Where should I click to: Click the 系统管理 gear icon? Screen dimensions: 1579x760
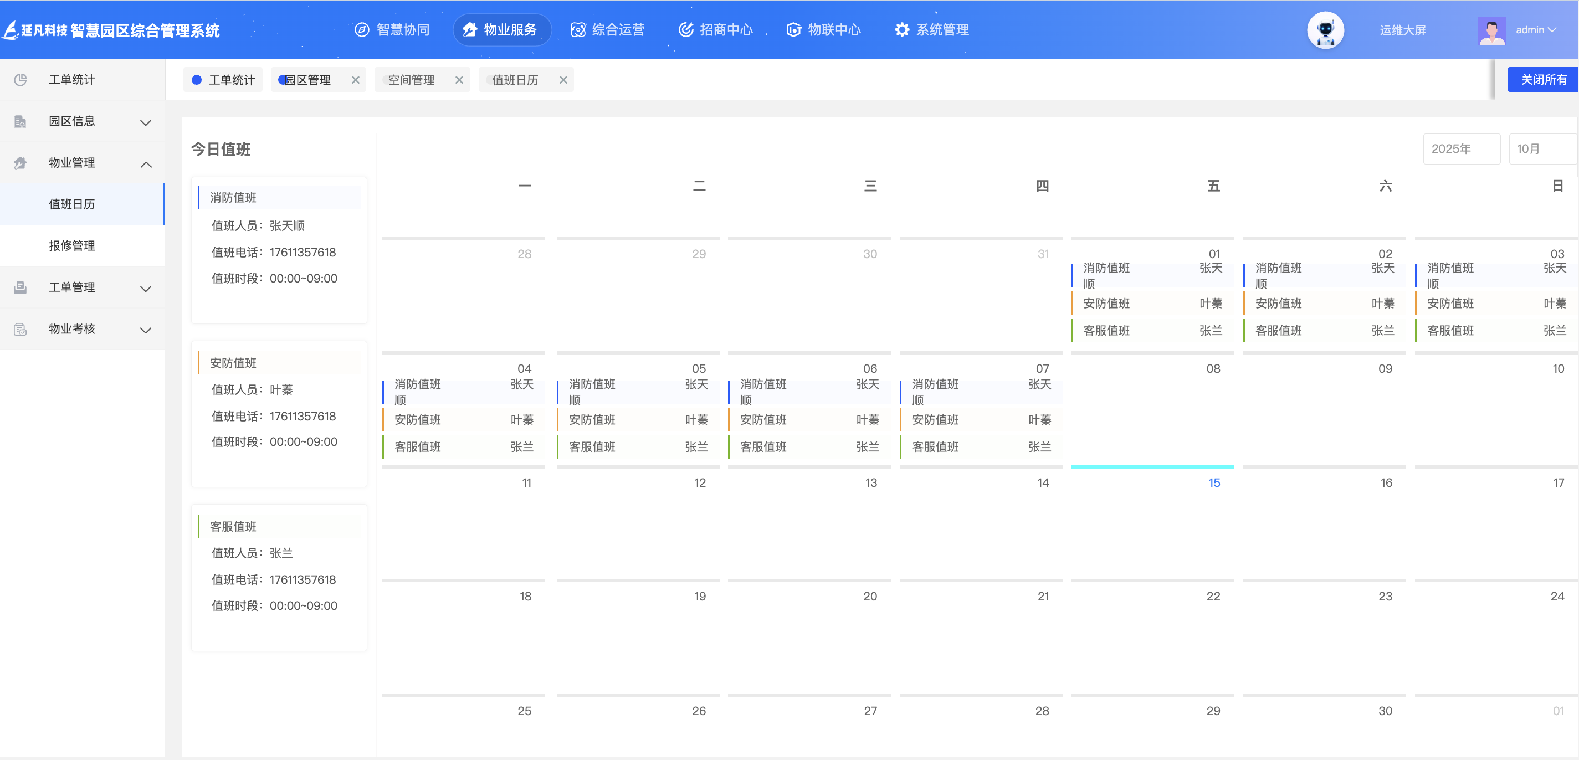point(901,29)
